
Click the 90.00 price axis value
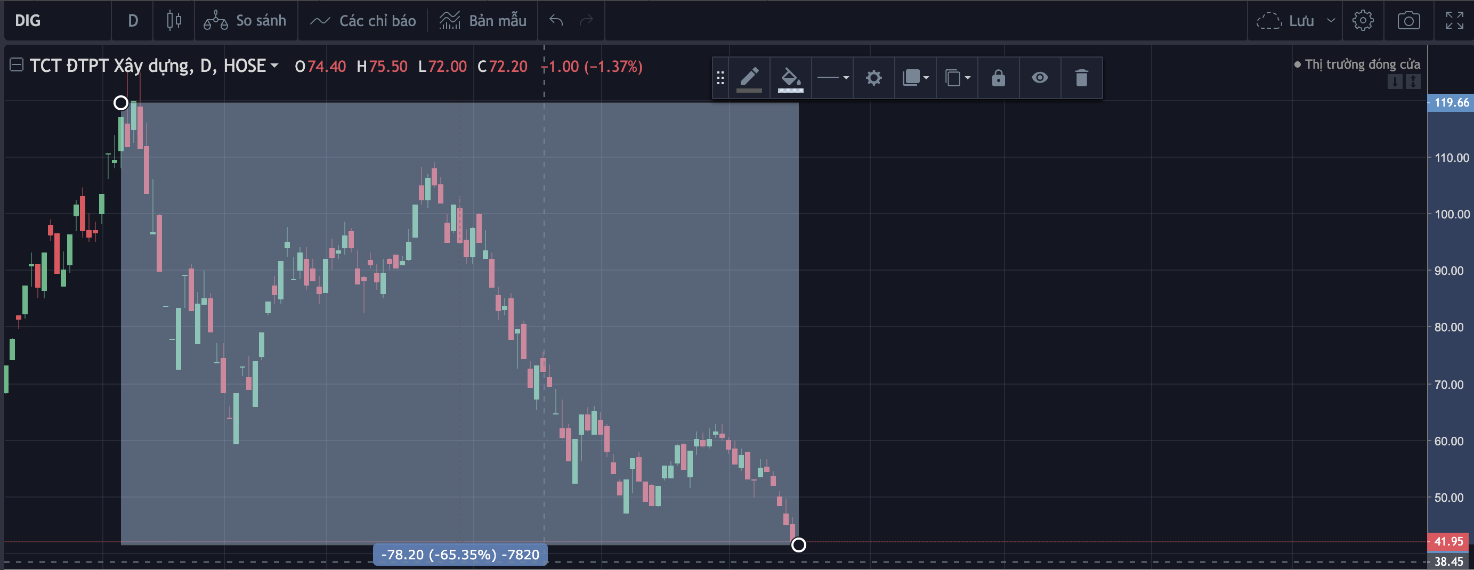point(1449,271)
